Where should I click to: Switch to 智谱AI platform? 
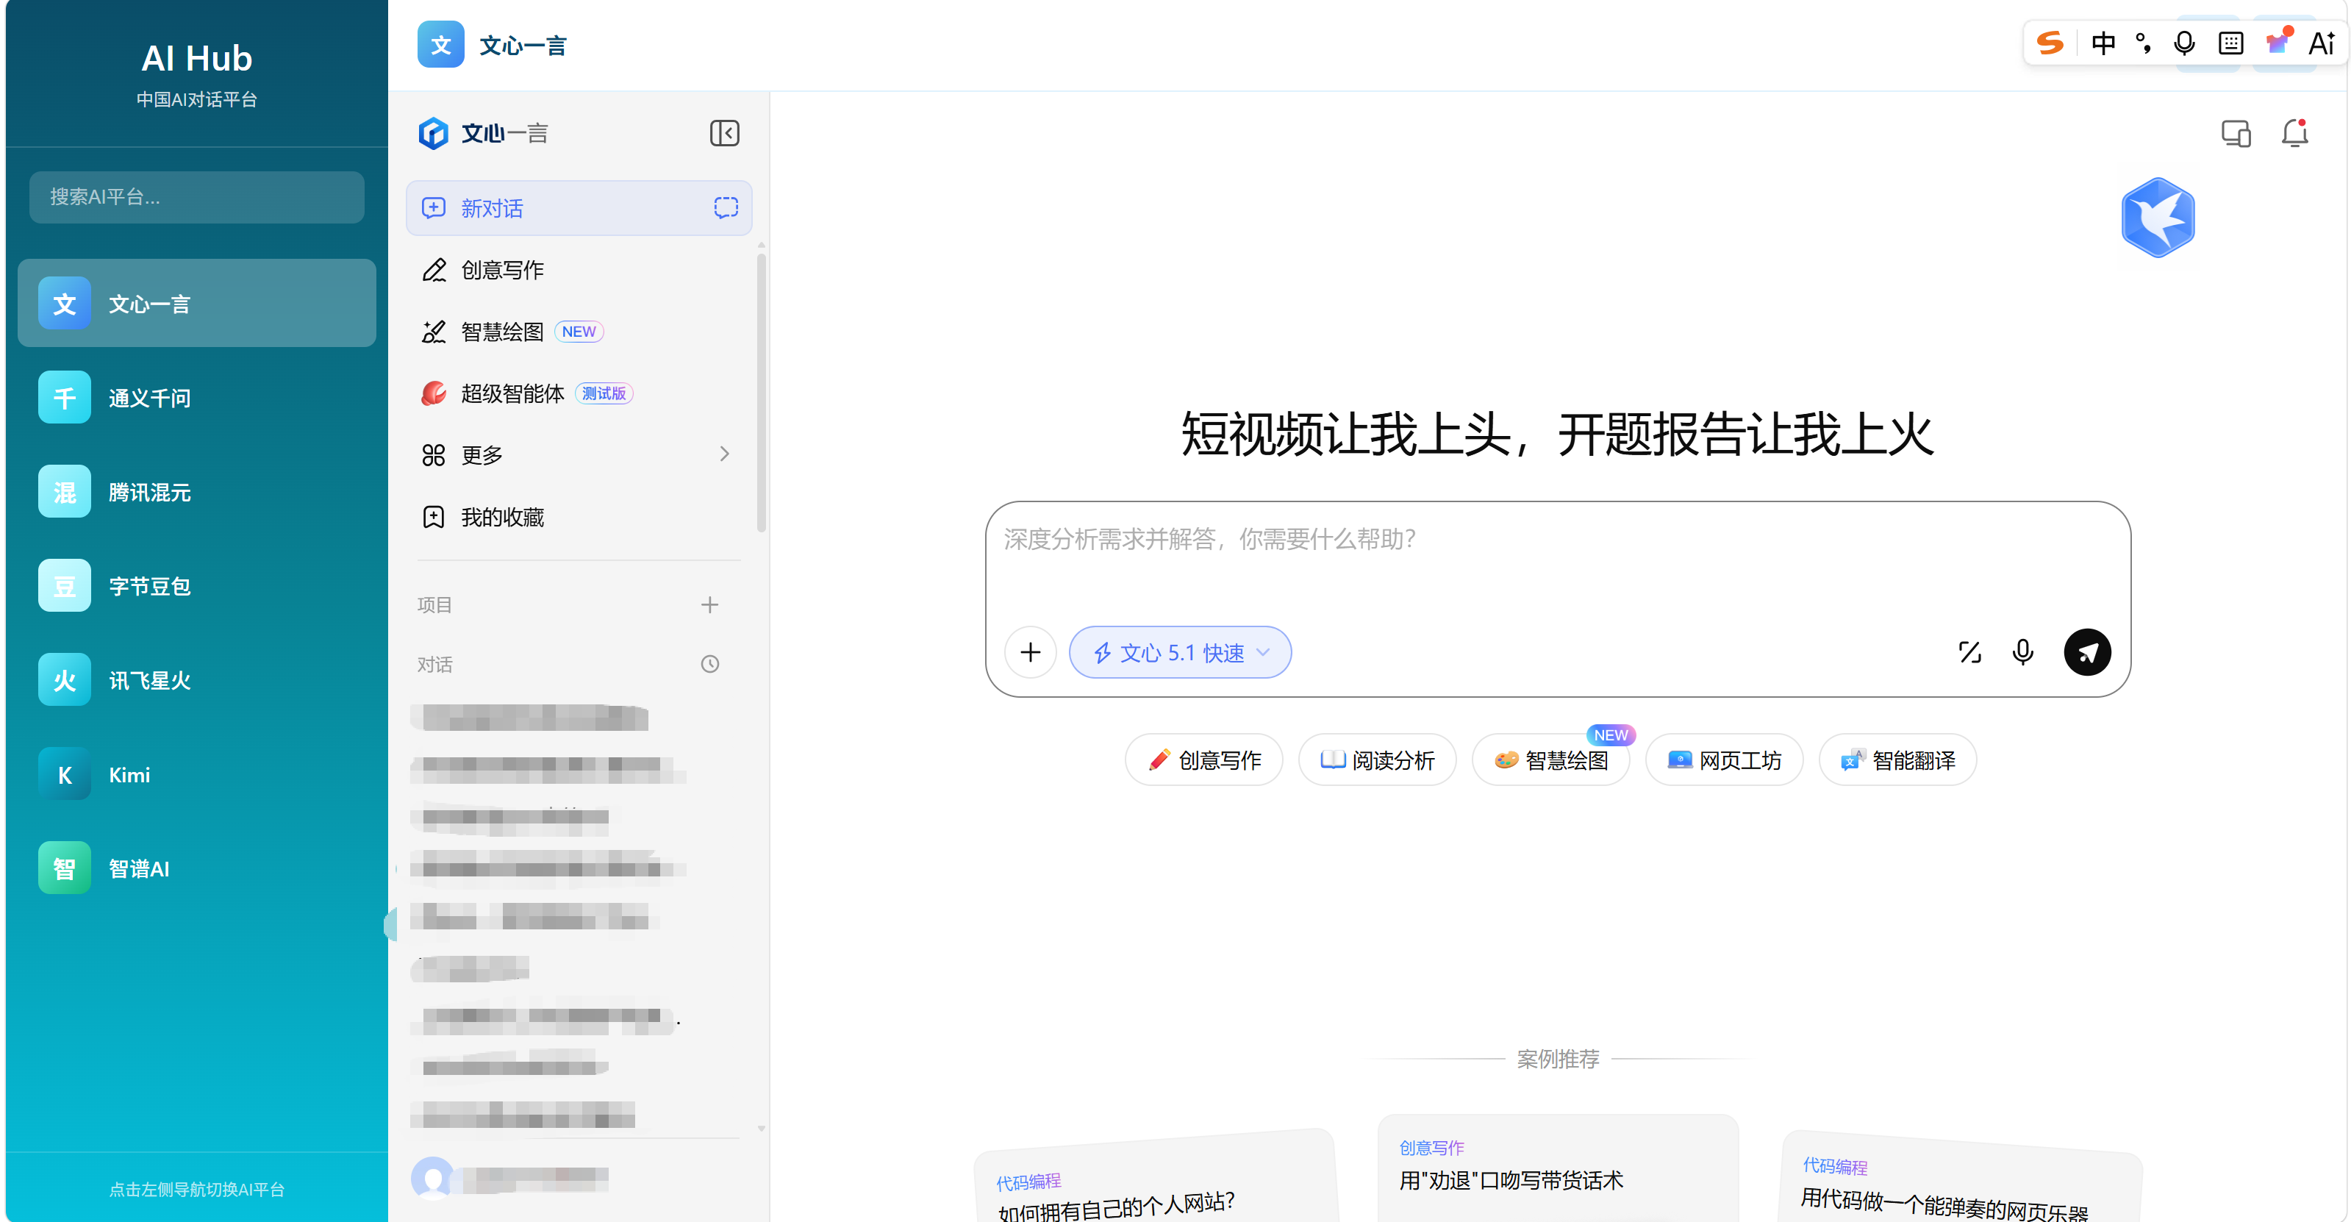pyautogui.click(x=196, y=868)
